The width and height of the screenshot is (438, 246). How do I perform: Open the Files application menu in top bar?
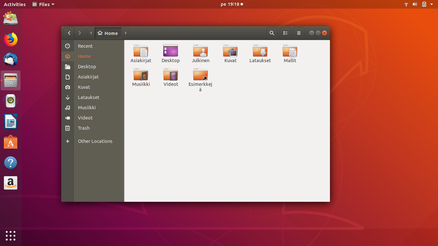[43, 4]
